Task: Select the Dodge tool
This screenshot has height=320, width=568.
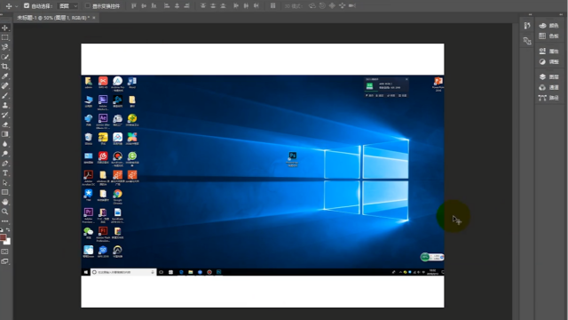Action: point(5,154)
